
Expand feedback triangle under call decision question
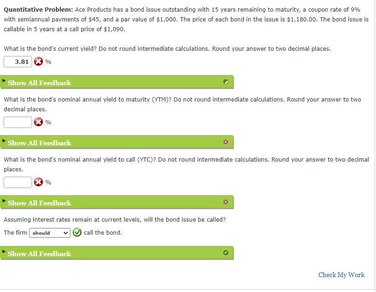pos(4,252)
